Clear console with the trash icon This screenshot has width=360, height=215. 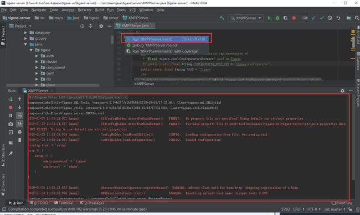[x=19, y=140]
